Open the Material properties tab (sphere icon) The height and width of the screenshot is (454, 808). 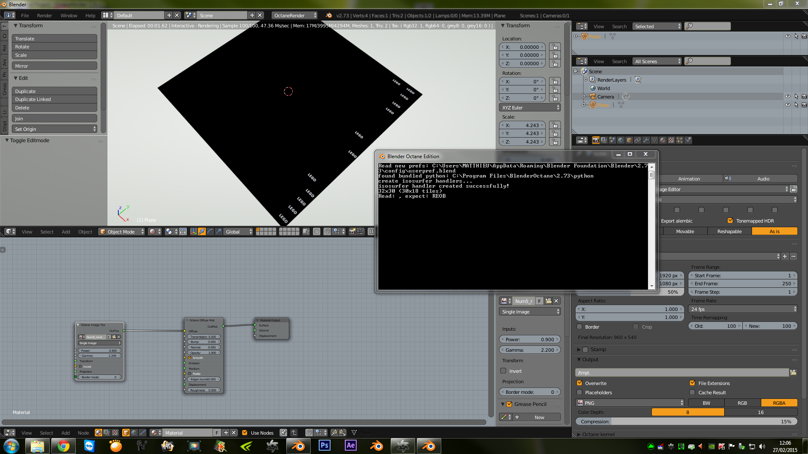point(663,140)
